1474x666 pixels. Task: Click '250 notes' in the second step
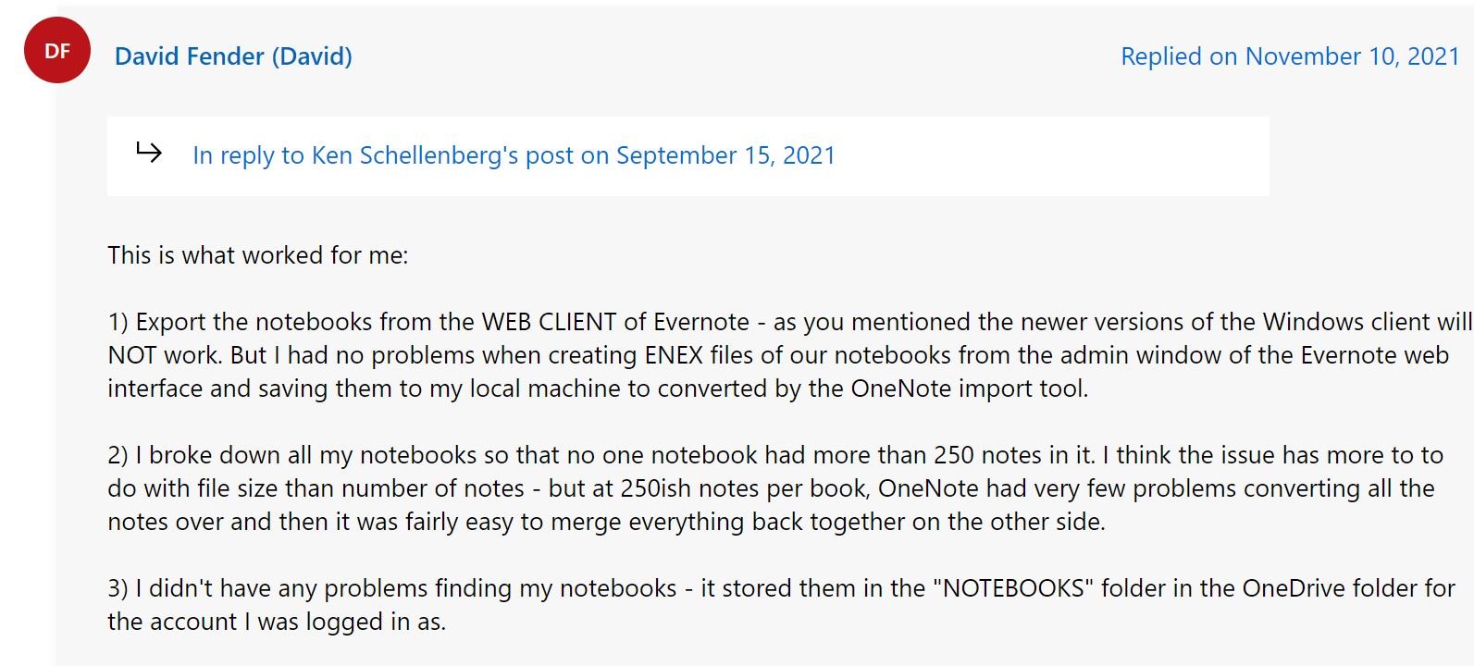[987, 455]
